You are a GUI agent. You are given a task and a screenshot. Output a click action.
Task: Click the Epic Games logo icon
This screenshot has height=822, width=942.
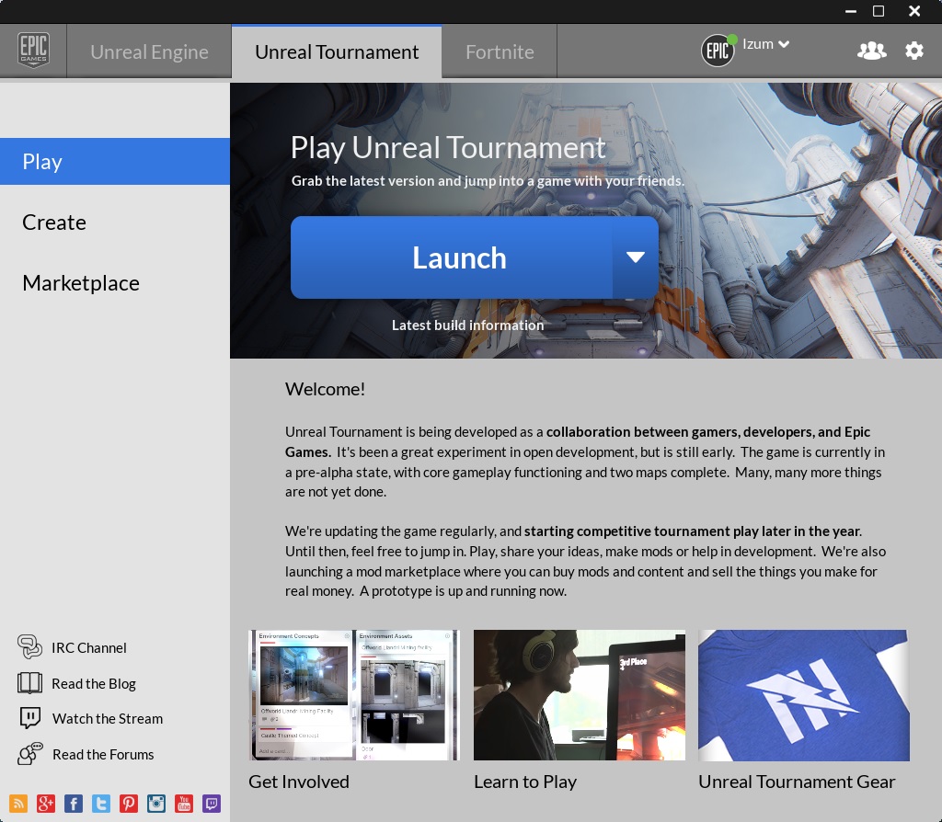33,51
